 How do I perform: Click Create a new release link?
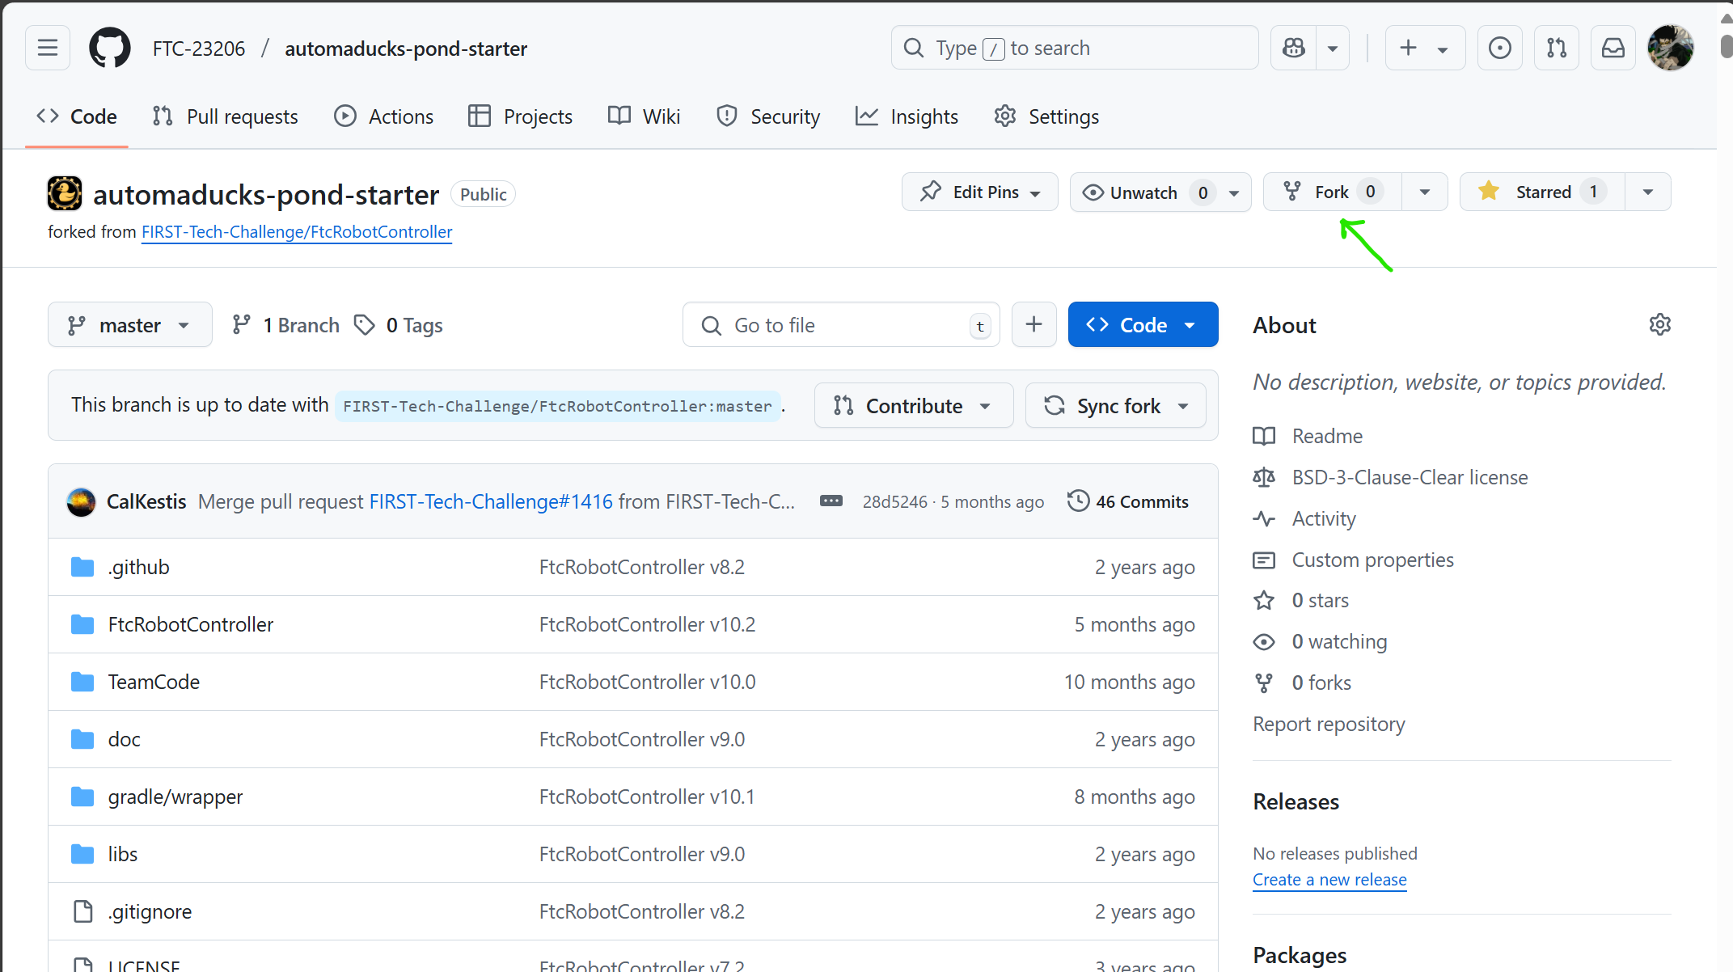(x=1329, y=880)
